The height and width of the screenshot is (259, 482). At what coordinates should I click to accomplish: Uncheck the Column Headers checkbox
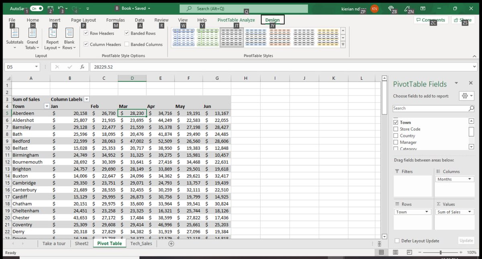point(86,44)
